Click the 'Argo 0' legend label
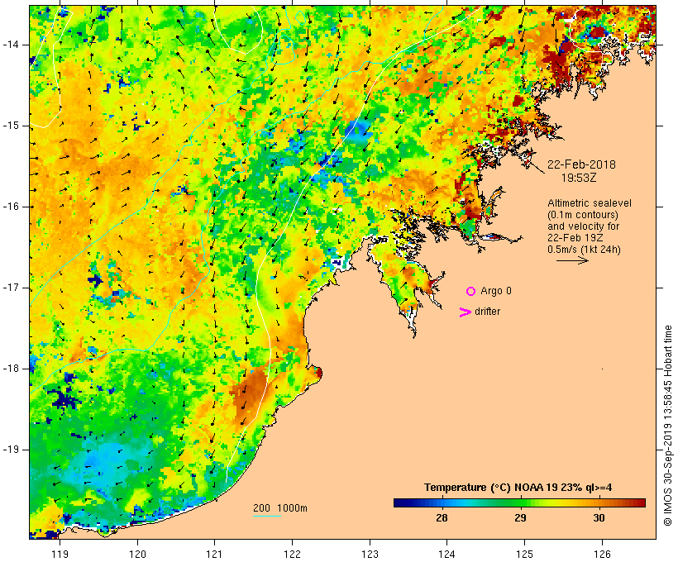The height and width of the screenshot is (562, 678). (x=496, y=291)
